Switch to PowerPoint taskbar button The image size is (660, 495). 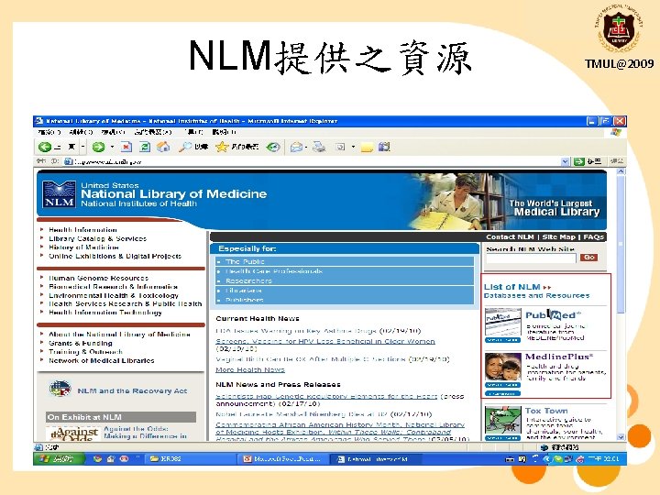[x=282, y=459]
